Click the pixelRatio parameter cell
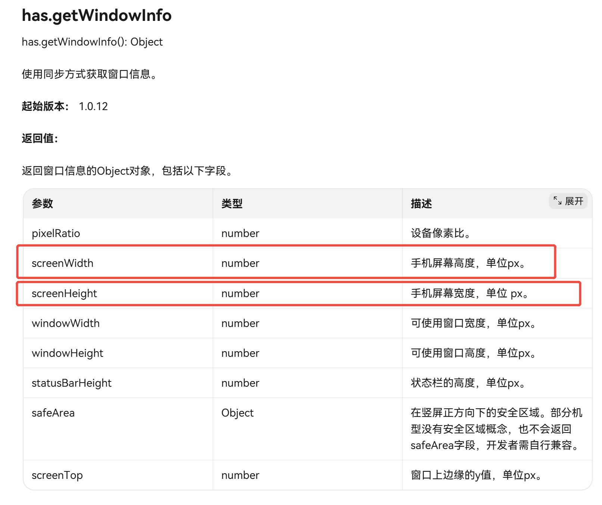The height and width of the screenshot is (505, 602). pos(56,233)
